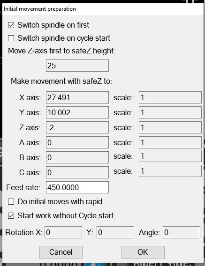Click the Z axis value field
The height and width of the screenshot is (266, 205).
point(77,127)
